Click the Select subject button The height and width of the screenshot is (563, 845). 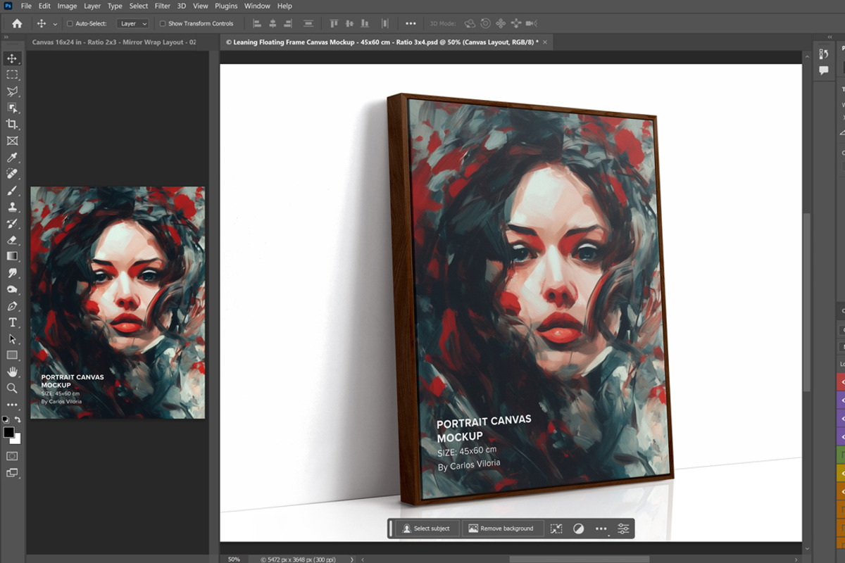425,529
